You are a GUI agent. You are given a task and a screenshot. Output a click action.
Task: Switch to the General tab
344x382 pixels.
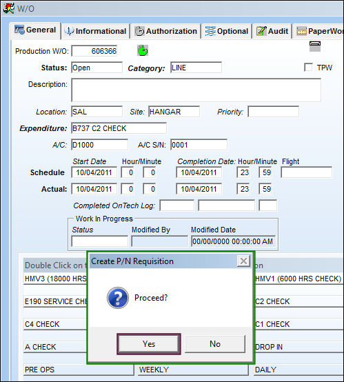[x=35, y=30]
